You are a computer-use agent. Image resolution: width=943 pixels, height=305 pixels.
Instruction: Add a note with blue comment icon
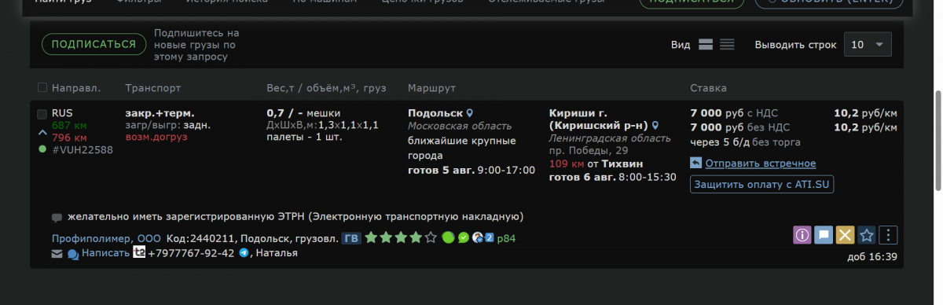(823, 234)
